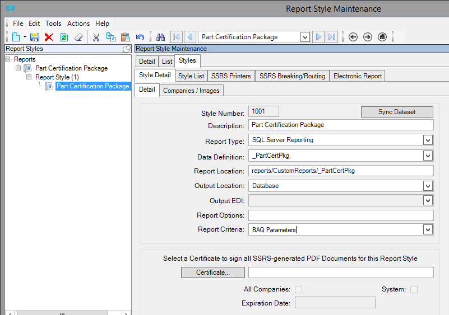The image size is (449, 315).
Task: Undo changes with the undo arrow icon
Action: tap(140, 37)
